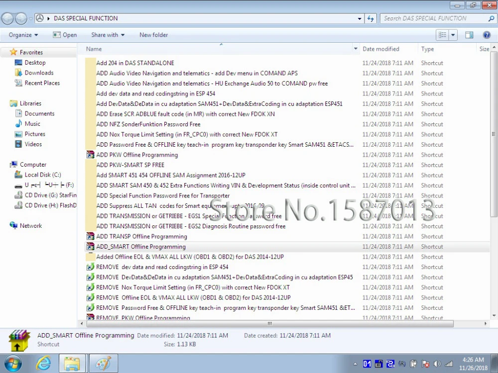Screen dimensions: 498x373
Task: Select 'Add 204 in DAS STANDALONE'
Action: pyautogui.click(x=135, y=63)
